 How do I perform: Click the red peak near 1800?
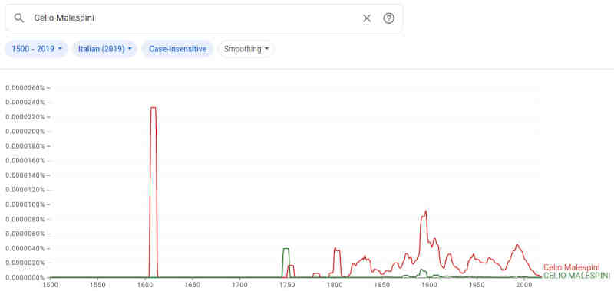335,247
